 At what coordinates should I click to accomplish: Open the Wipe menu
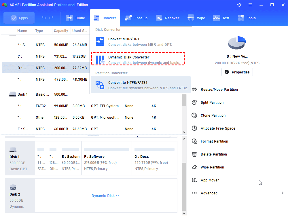pyautogui.click(x=196, y=18)
